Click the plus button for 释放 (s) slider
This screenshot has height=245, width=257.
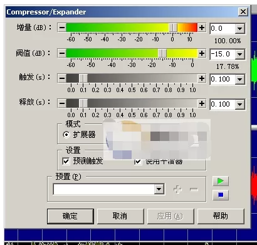point(202,103)
